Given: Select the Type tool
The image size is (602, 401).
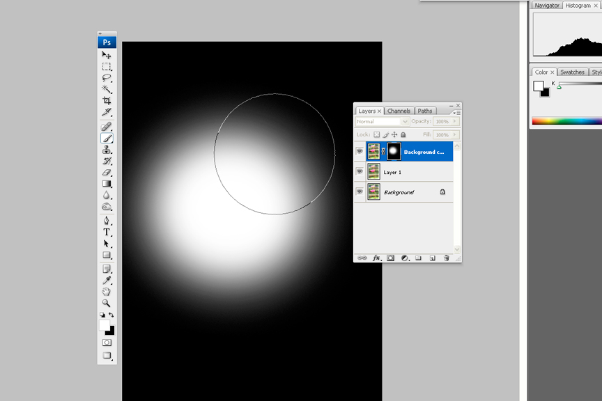Looking at the screenshot, I should point(107,232).
